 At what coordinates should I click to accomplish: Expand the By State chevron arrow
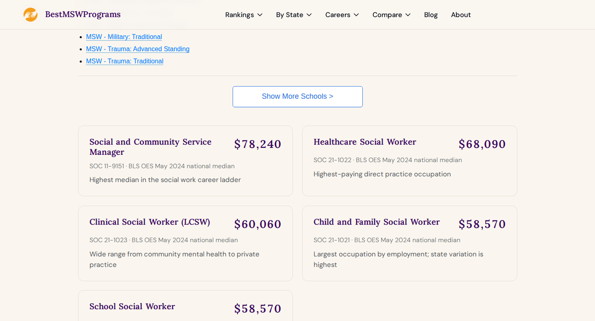309,15
